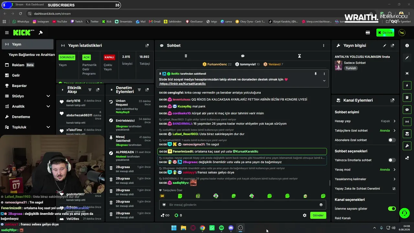Screen dimensions: 414x233
Task: Click the Sadece Sohbet category thumbnail
Action: click(338, 65)
